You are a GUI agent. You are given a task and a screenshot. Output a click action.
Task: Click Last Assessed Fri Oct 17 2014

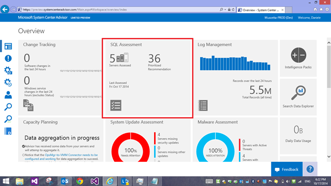pyautogui.click(x=119, y=85)
